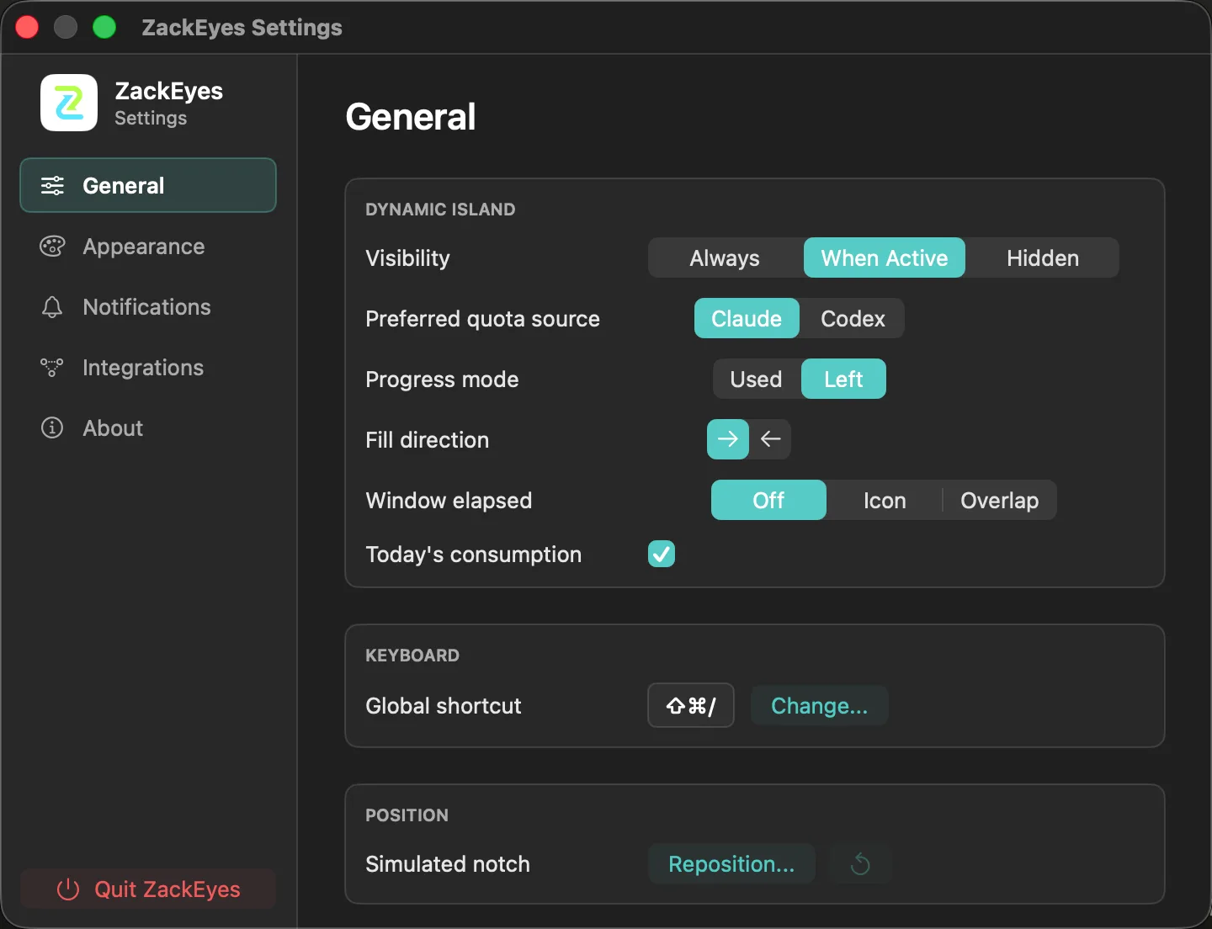Screen dimensions: 1212x929
Task: Click the Simulated notch label
Action: coord(448,864)
